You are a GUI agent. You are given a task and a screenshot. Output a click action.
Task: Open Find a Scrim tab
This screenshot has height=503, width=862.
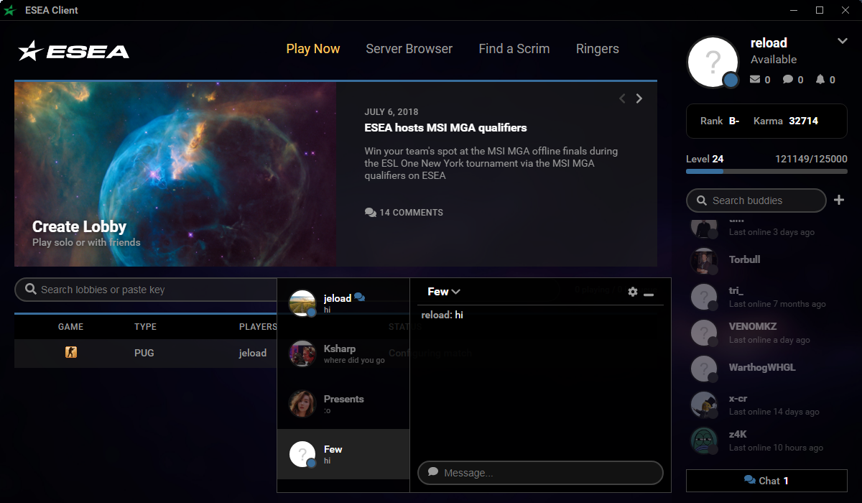514,49
